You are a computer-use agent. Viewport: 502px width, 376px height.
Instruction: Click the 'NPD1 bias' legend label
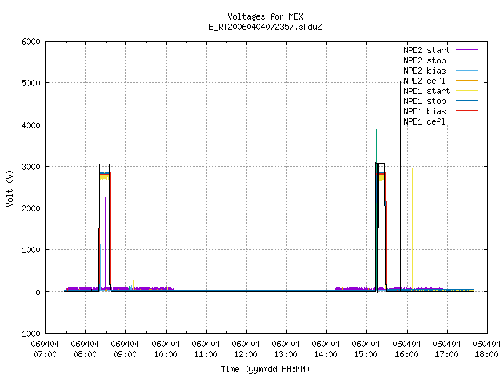[x=424, y=111]
